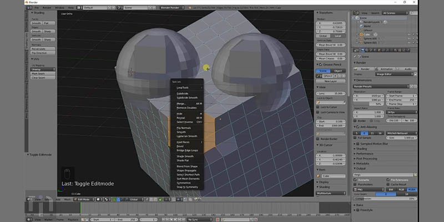Toggle the Grease Pencil checkbox

click(320, 64)
